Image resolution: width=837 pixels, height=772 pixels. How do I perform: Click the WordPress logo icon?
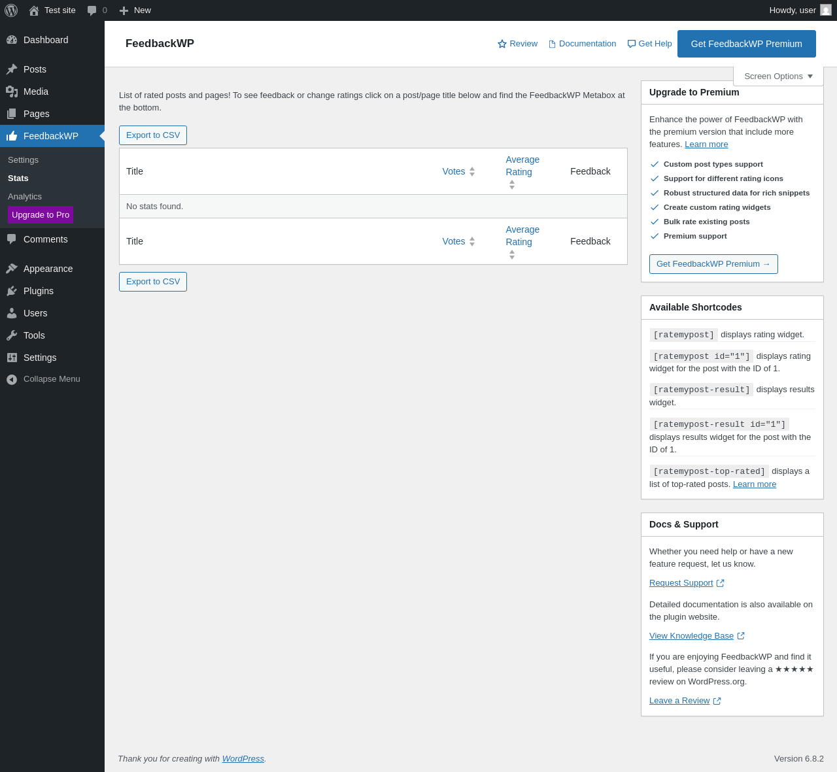pos(11,10)
